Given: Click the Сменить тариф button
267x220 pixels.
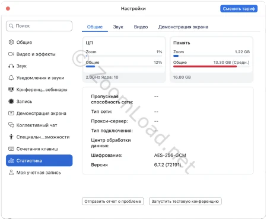Looking at the screenshot, I should tap(239, 9).
